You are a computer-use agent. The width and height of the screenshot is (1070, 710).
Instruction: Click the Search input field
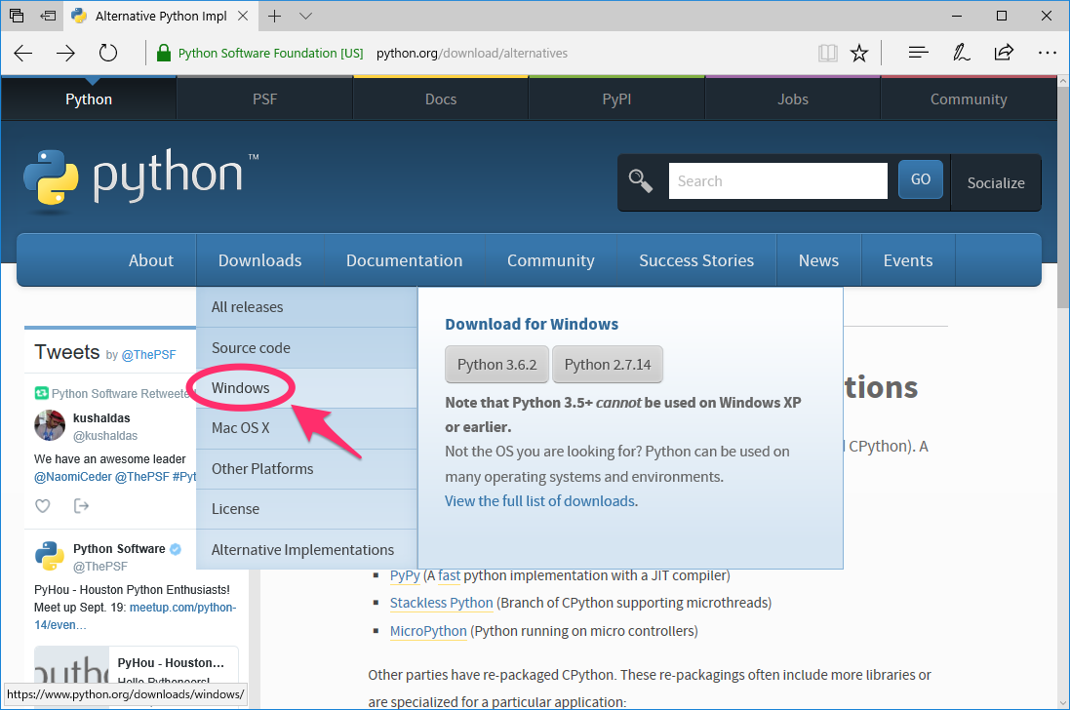[x=777, y=180]
